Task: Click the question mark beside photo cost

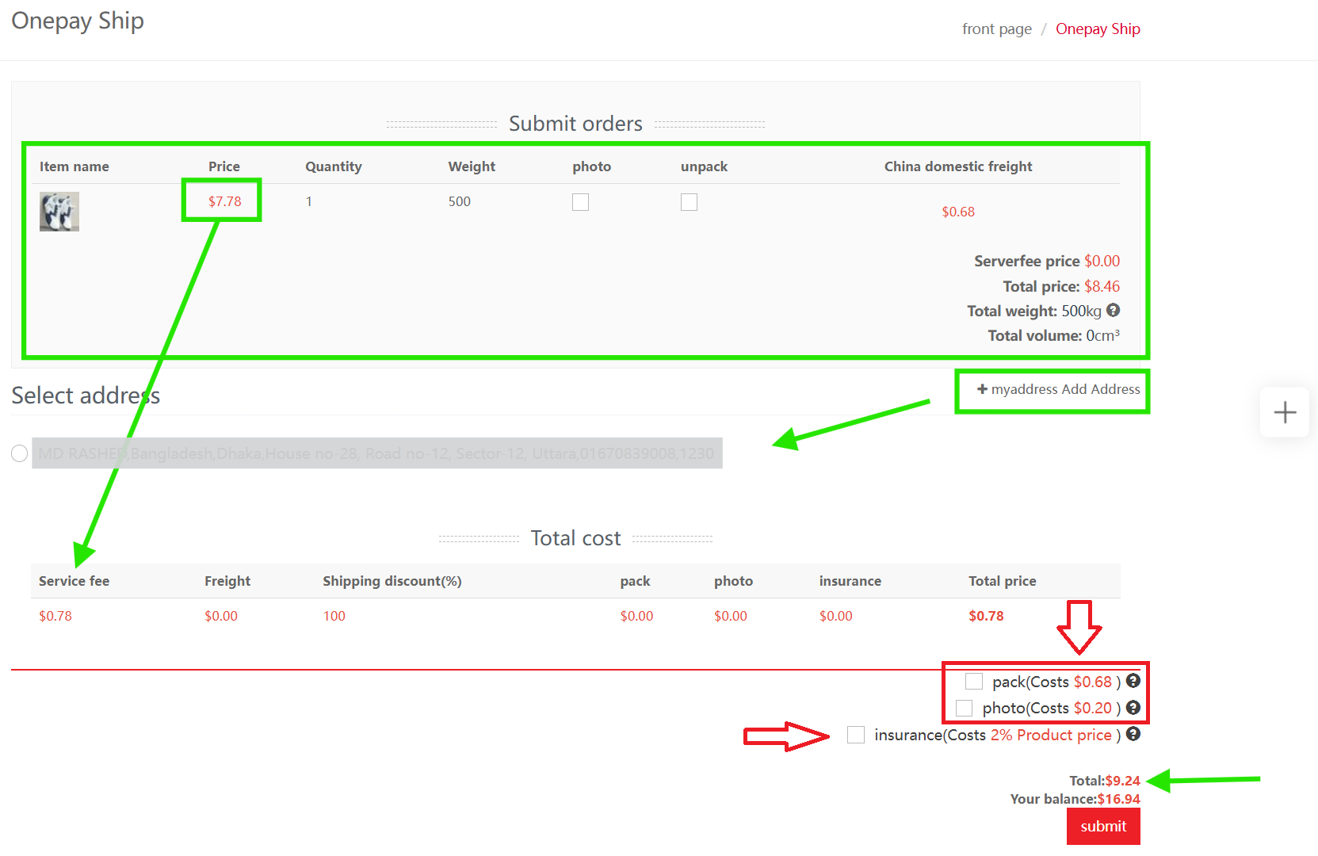Action: tap(1133, 708)
